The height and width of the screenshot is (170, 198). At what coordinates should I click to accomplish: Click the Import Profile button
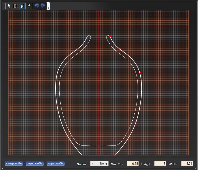(x=56, y=163)
